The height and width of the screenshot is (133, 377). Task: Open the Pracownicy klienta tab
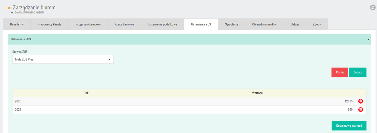point(50,24)
